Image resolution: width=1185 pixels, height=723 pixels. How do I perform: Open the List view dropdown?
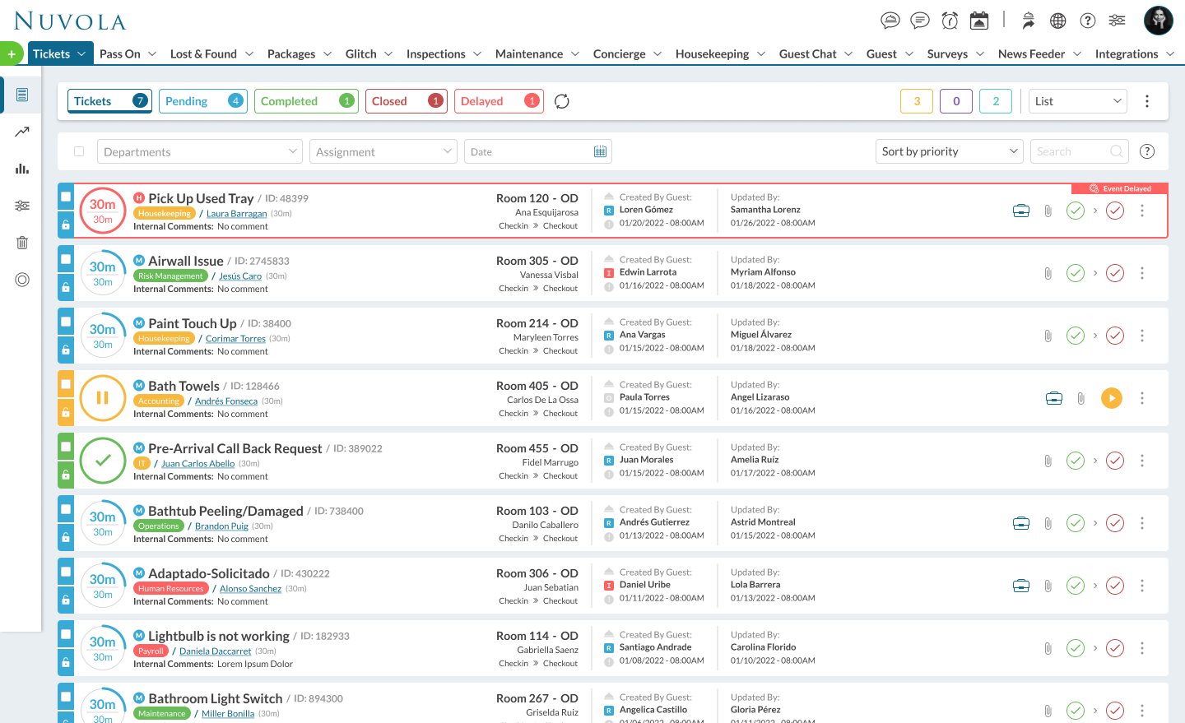(1077, 101)
